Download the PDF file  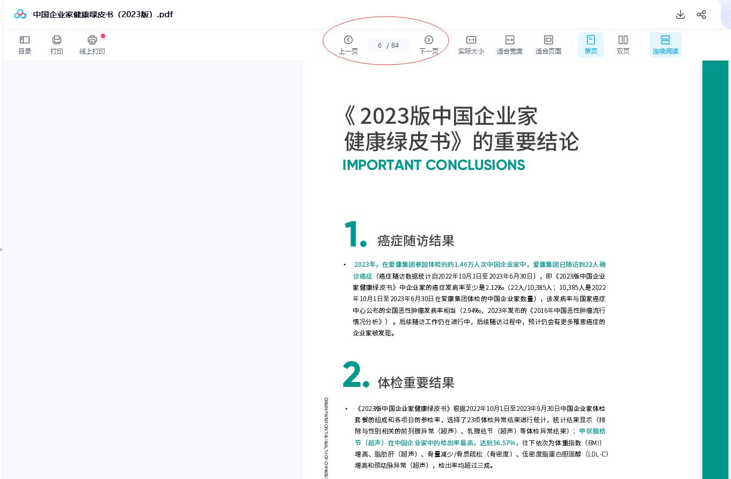[681, 14]
